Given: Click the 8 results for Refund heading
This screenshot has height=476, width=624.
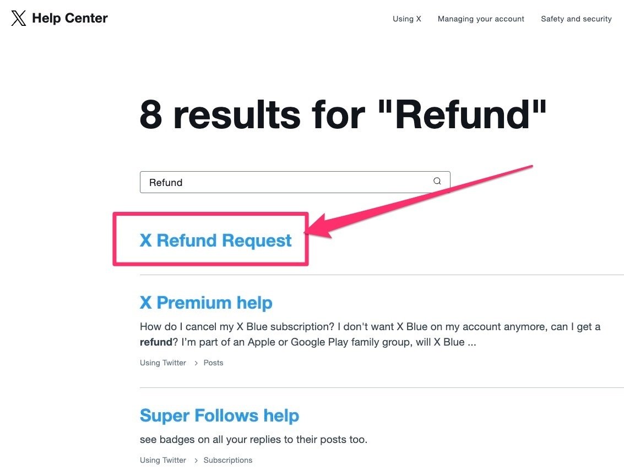Looking at the screenshot, I should tap(343, 115).
